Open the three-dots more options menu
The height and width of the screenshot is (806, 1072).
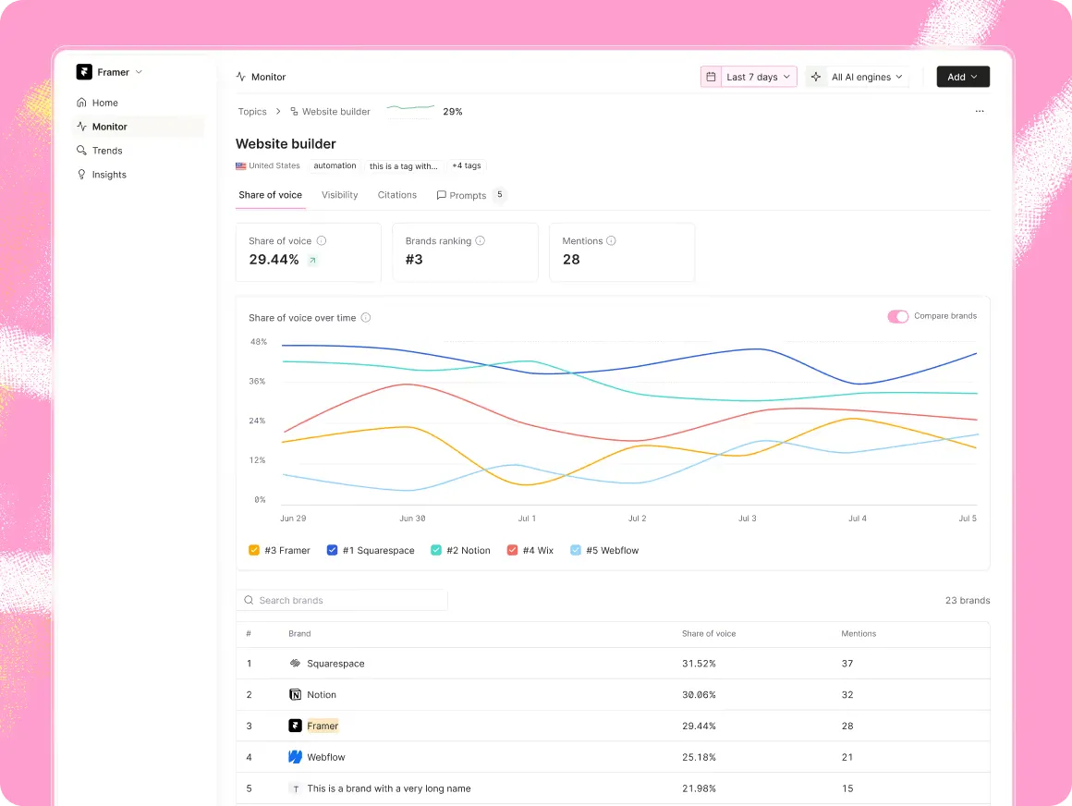(980, 111)
